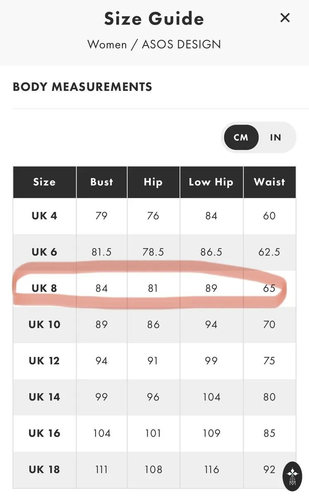This screenshot has height=498, width=309.
Task: Click the Hip column header
Action: [153, 182]
